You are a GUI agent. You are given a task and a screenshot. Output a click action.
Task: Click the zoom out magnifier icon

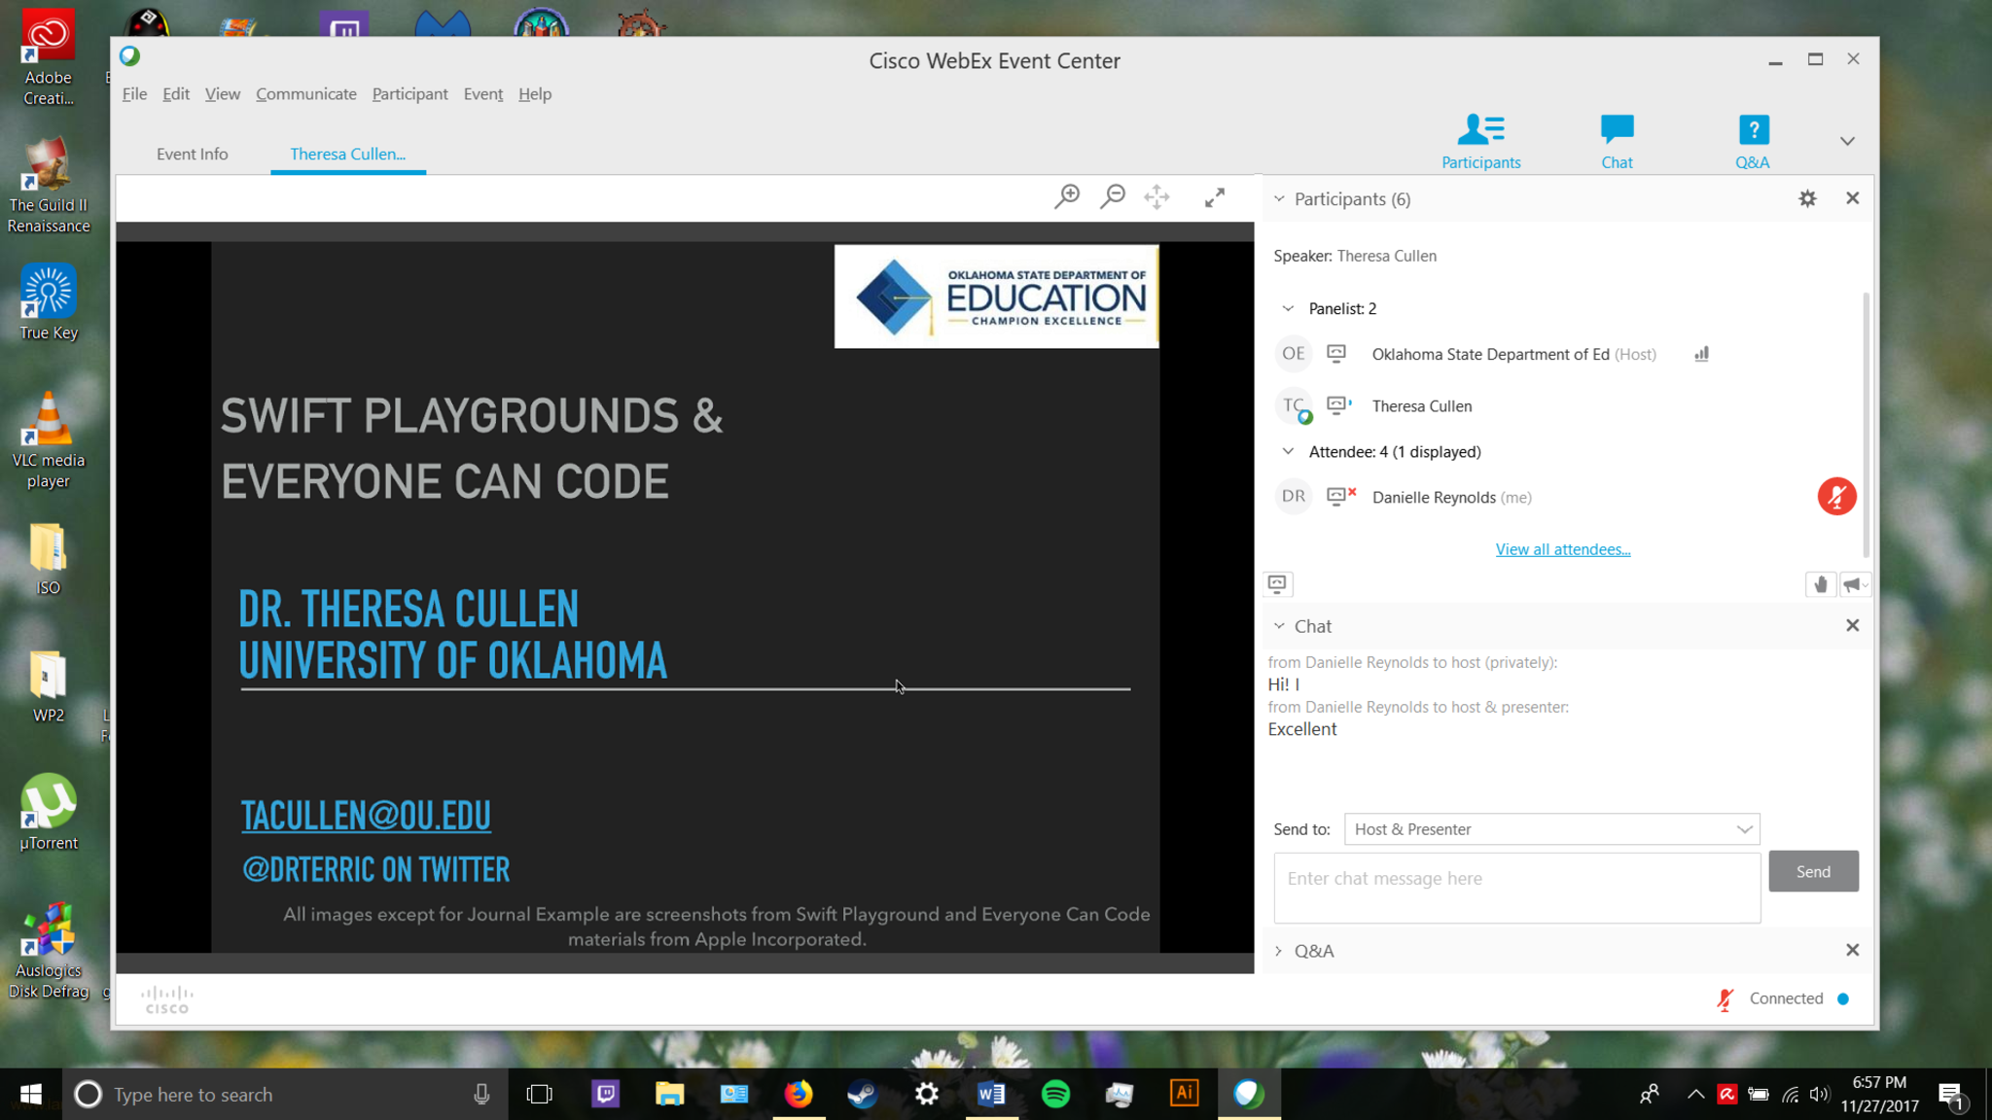pos(1112,196)
